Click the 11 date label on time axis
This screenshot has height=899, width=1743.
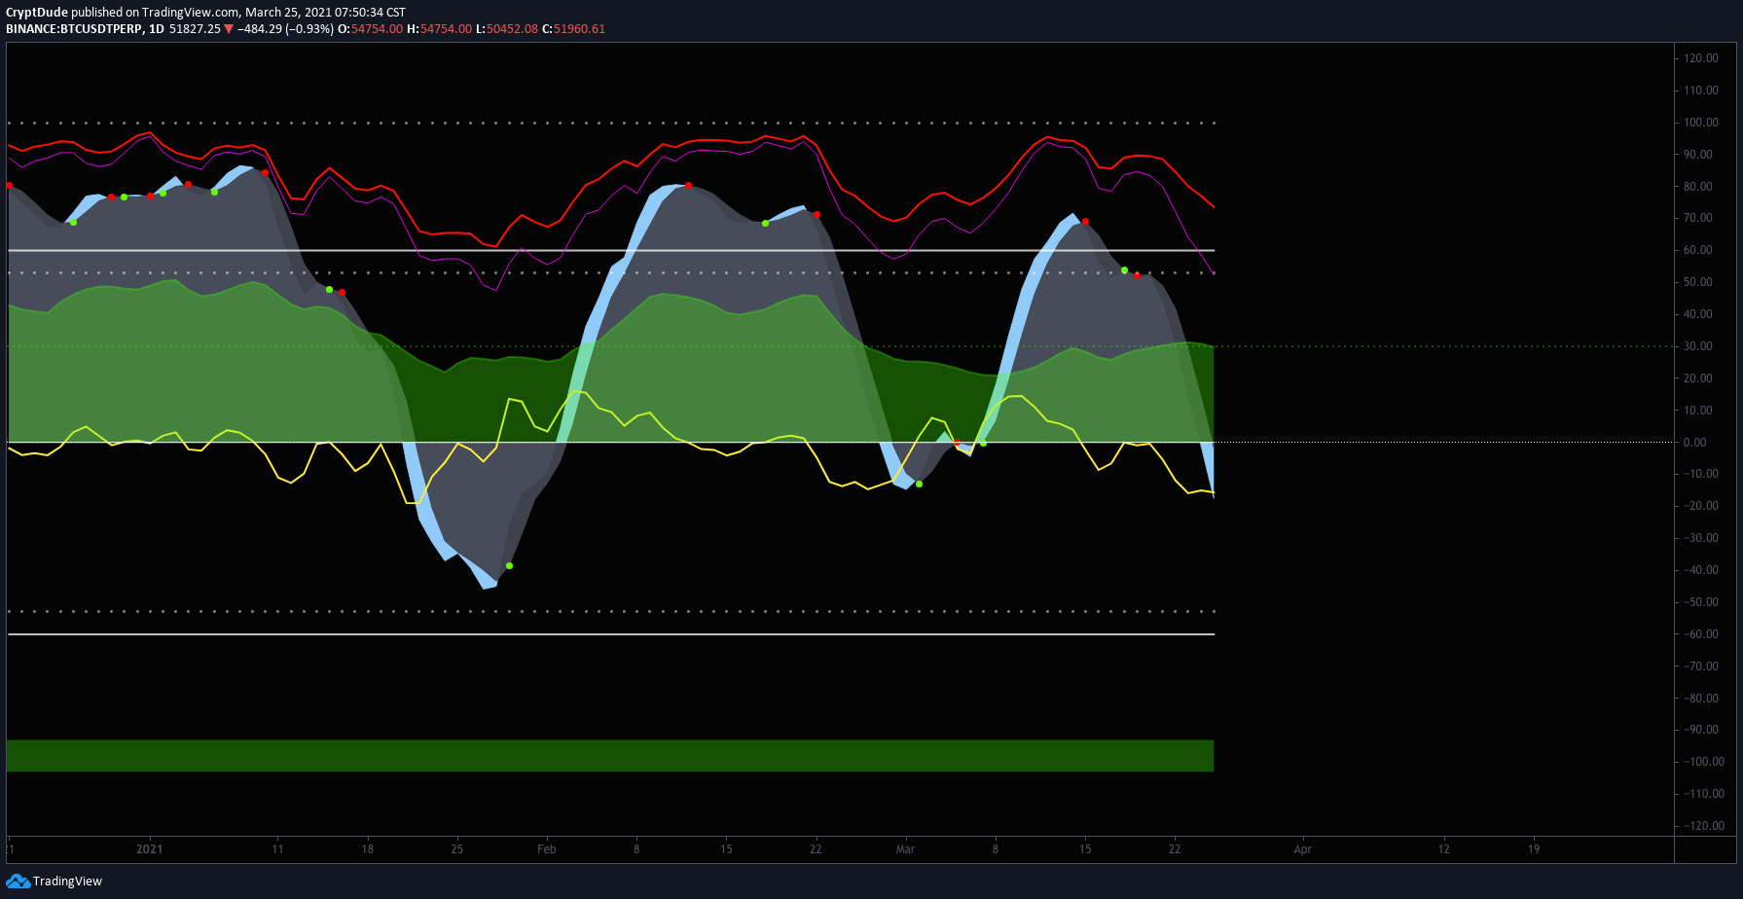[278, 849]
